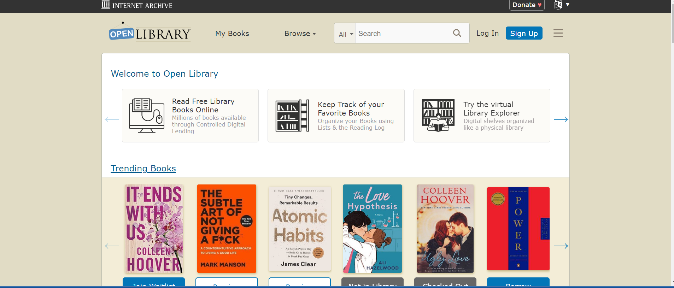Click the Sign Up button
The image size is (674, 288).
(x=524, y=33)
